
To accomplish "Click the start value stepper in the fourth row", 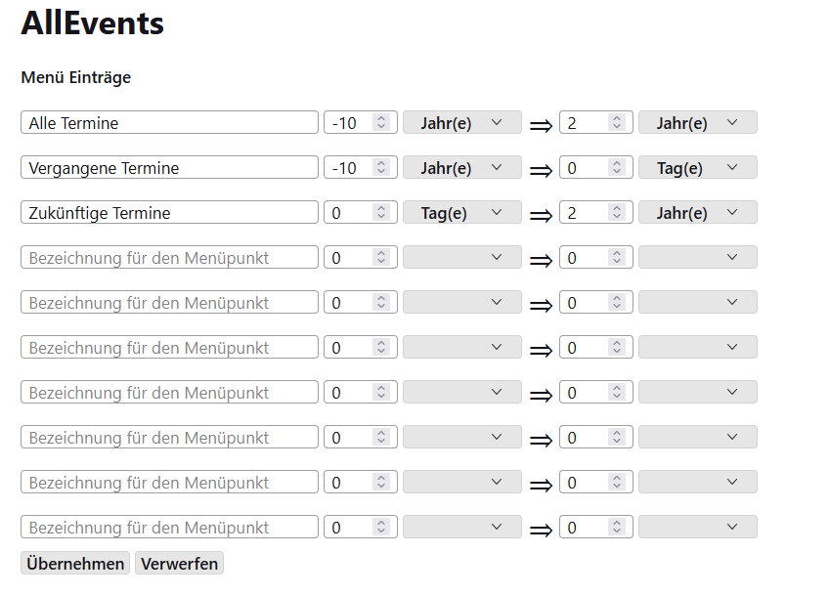I will tap(381, 258).
